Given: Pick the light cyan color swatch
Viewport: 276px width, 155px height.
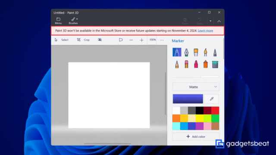Looking at the screenshot, I should [x=176, y=126].
